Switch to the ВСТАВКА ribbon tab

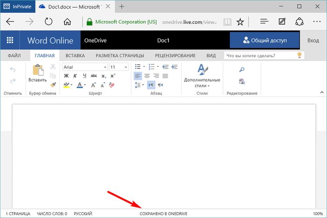75,56
